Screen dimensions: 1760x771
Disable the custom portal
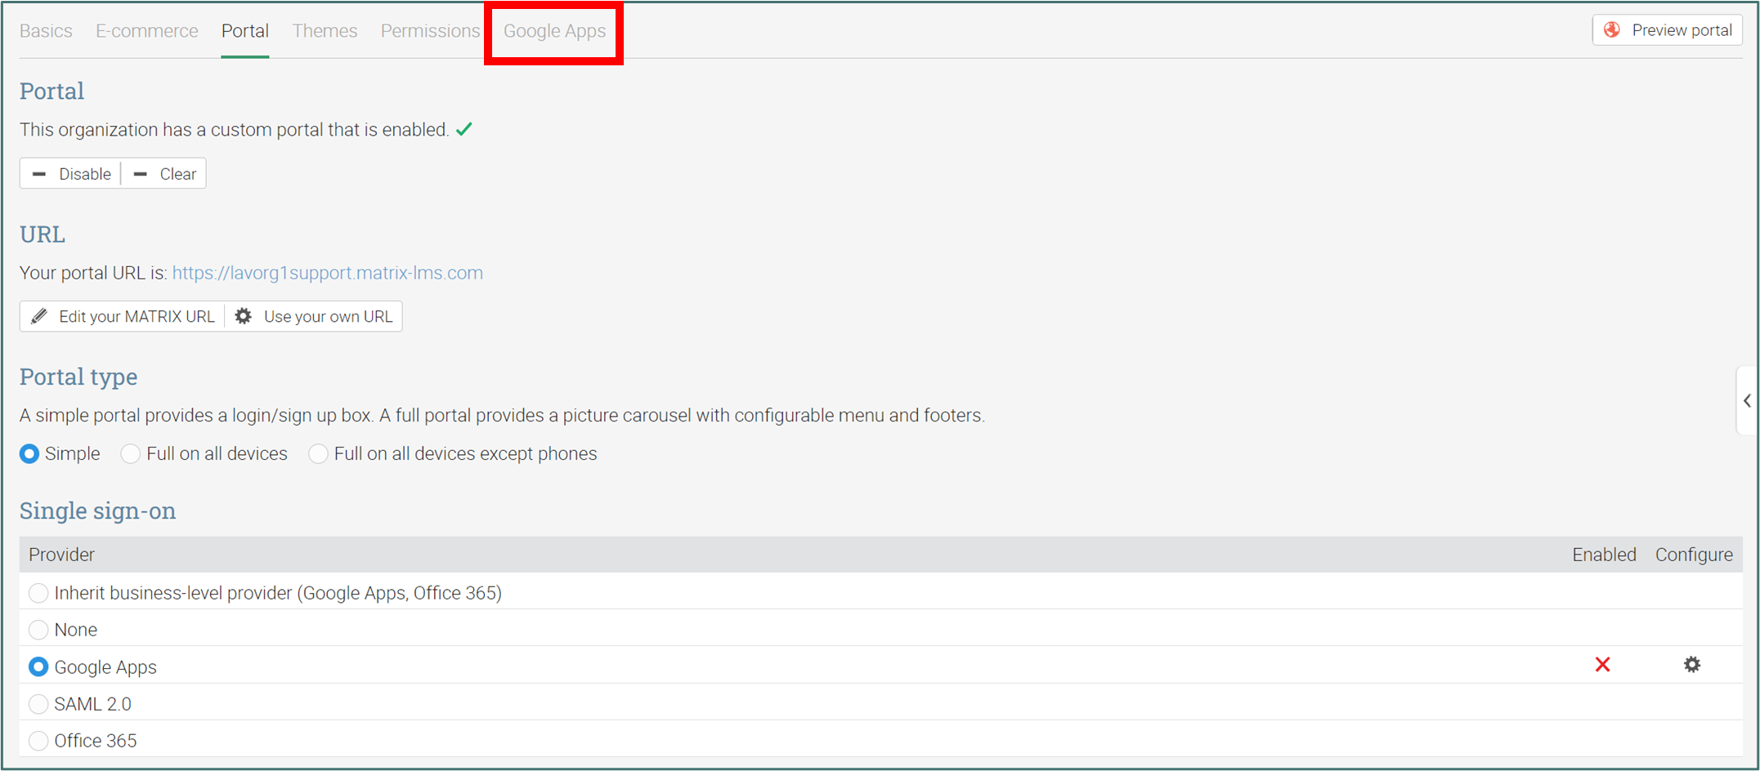point(71,174)
